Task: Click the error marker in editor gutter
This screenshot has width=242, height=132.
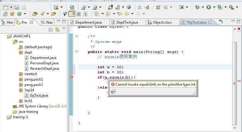Action: (71, 77)
